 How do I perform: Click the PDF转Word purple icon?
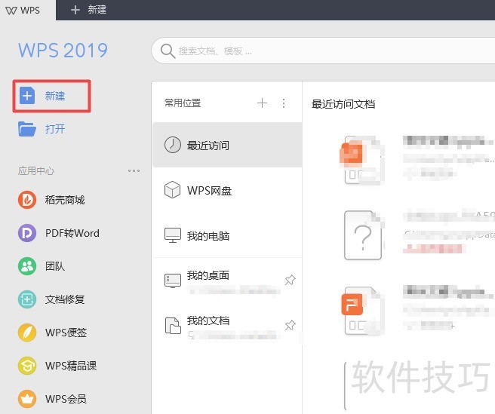(x=27, y=233)
